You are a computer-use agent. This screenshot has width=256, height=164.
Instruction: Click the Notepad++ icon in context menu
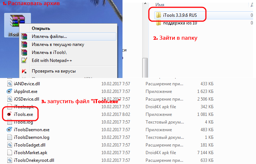[25, 60]
